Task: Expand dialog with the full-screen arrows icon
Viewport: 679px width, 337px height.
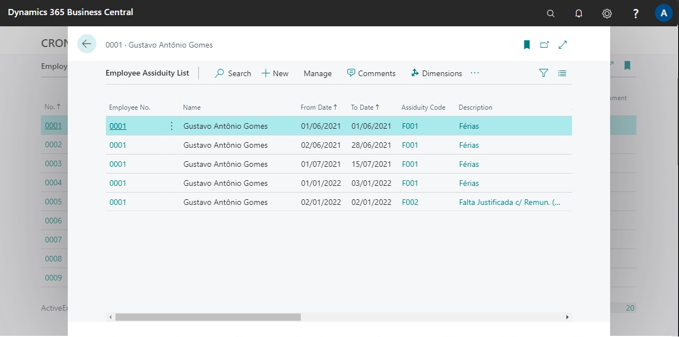Action: click(563, 45)
